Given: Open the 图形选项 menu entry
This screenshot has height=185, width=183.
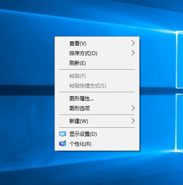Looking at the screenshot, I should [x=97, y=108].
